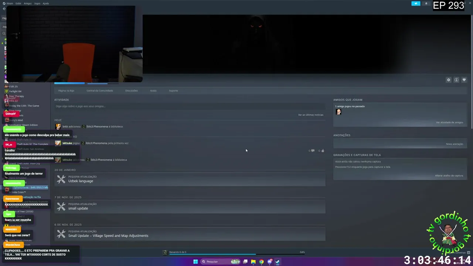Open the Exibir menu
473x266 pixels.
(x=18, y=3)
